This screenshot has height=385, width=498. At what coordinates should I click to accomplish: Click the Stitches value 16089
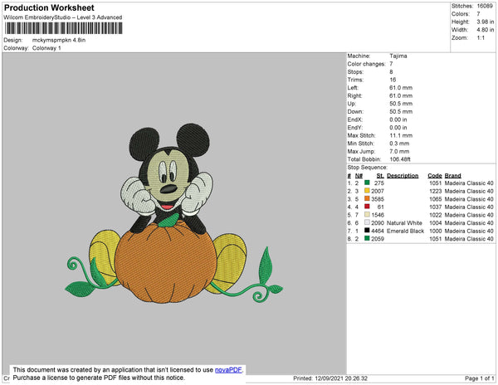pos(485,6)
